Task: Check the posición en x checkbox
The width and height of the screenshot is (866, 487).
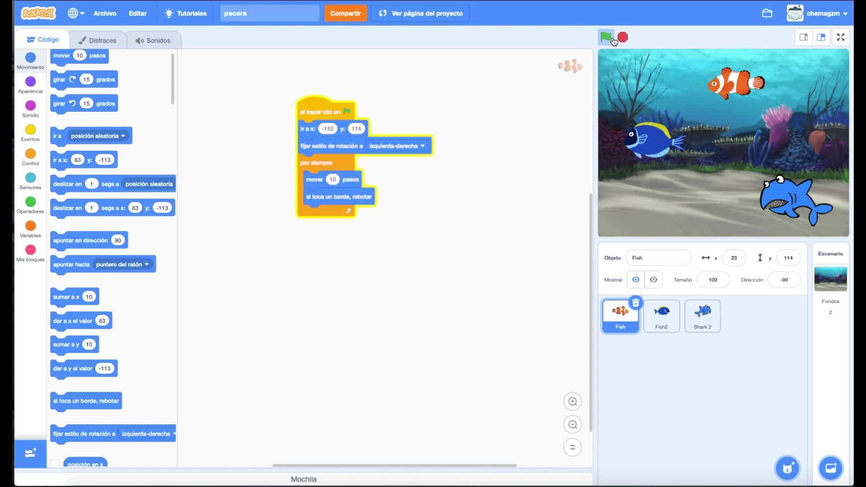Action: pyautogui.click(x=55, y=464)
